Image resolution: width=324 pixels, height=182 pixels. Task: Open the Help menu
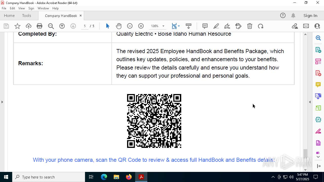click(55, 8)
